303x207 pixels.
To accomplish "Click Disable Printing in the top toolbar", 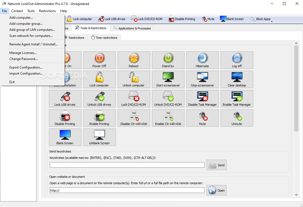I will click(182, 19).
